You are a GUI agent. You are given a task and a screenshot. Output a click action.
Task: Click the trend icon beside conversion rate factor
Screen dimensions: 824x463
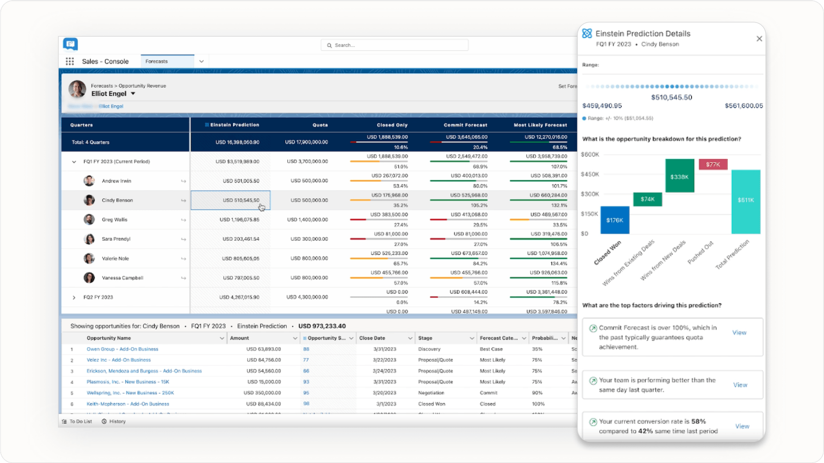593,421
